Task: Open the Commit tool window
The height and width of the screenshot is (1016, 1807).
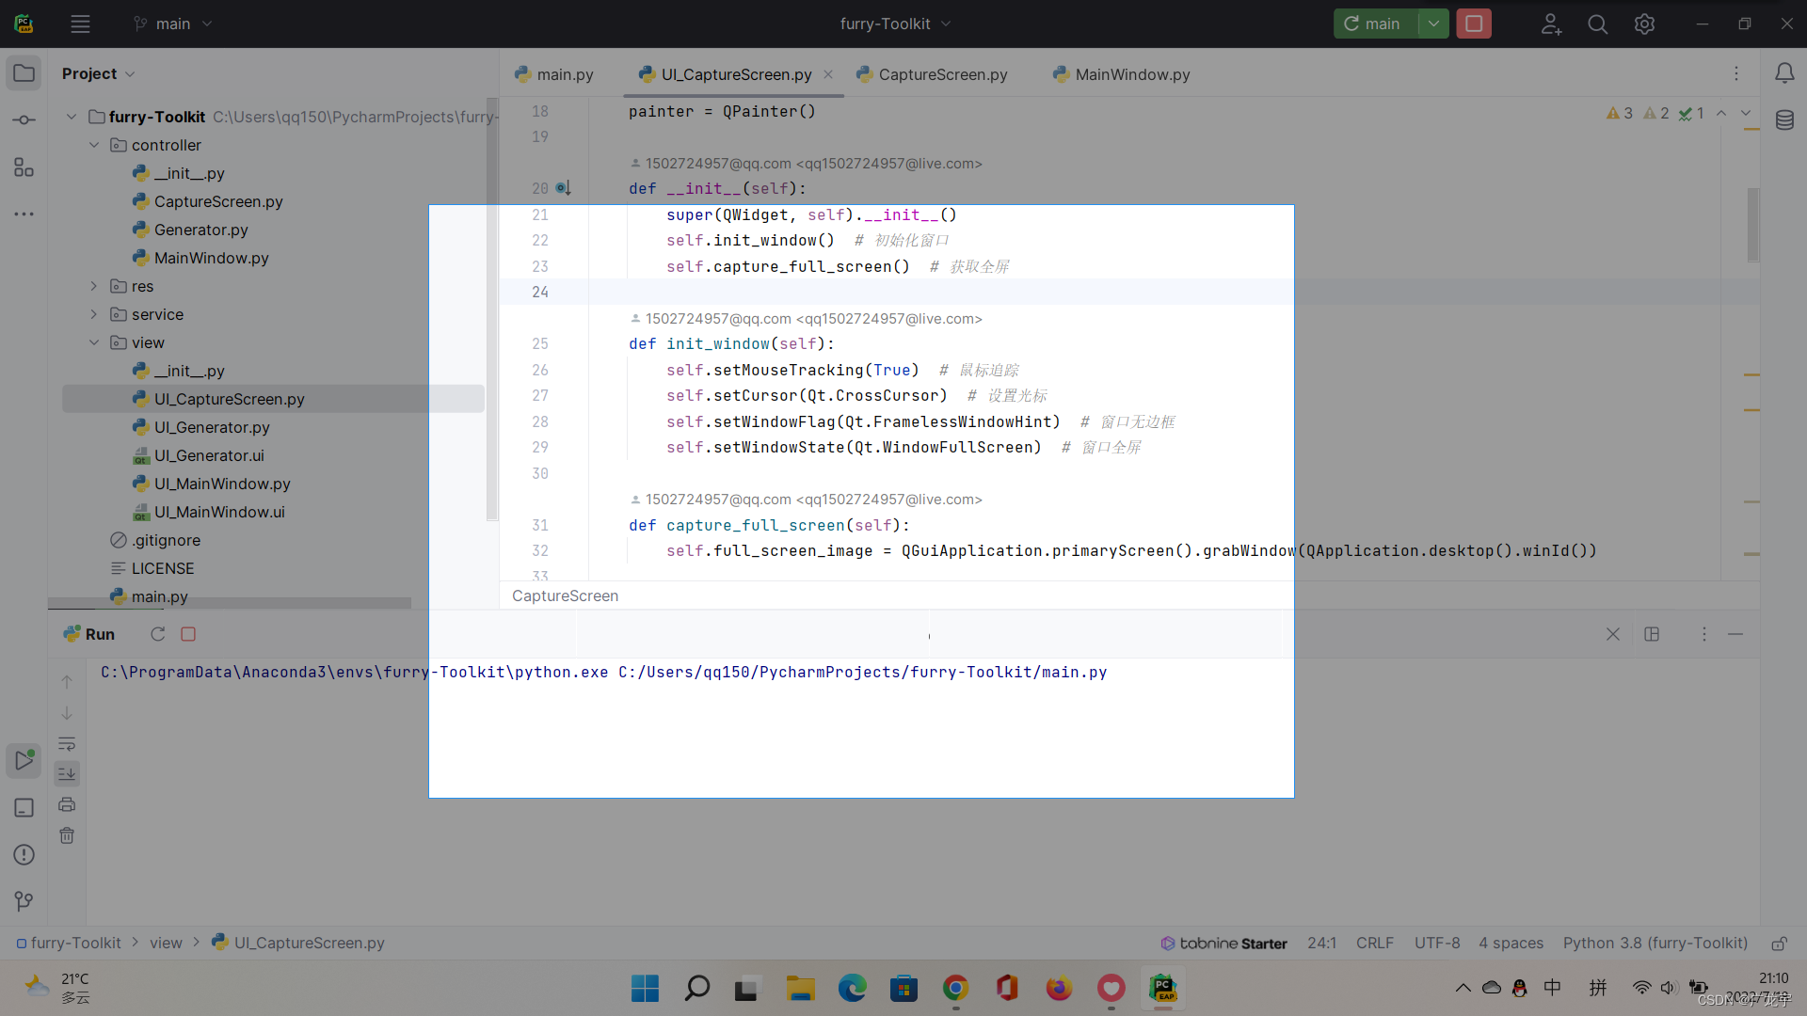Action: tap(24, 119)
